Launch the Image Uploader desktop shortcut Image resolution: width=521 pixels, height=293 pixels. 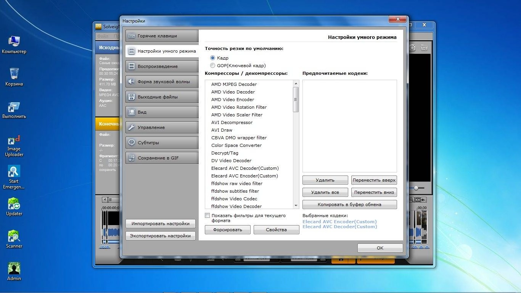[14, 146]
